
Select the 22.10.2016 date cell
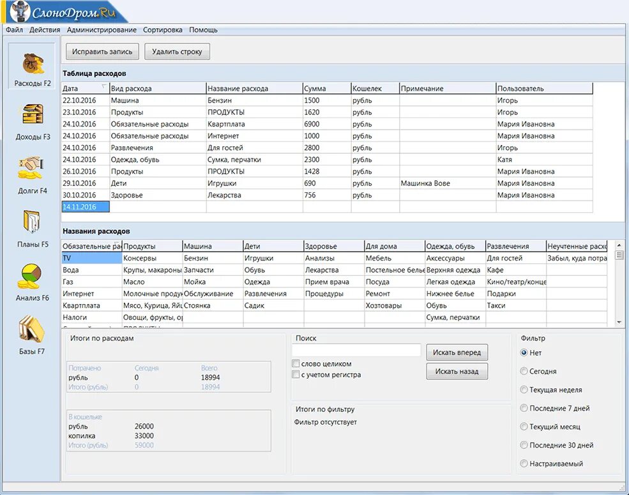click(86, 100)
